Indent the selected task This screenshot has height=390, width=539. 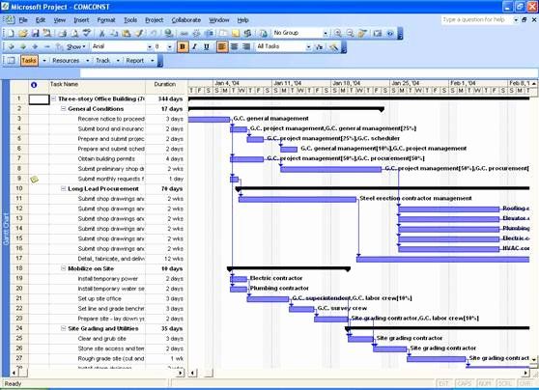coord(22,46)
